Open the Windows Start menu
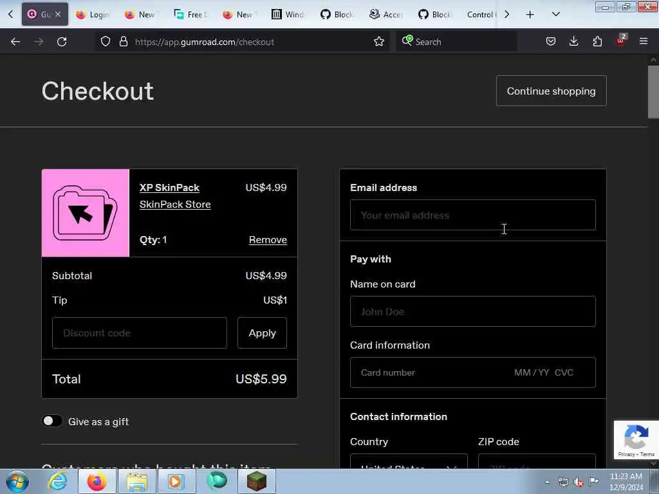The height and width of the screenshot is (494, 659). point(17,481)
